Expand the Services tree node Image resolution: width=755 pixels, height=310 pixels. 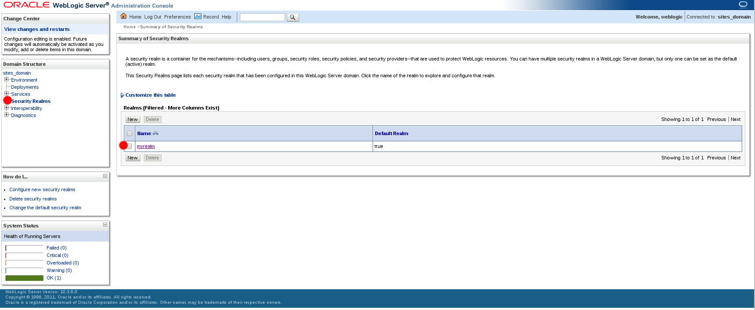(x=7, y=94)
